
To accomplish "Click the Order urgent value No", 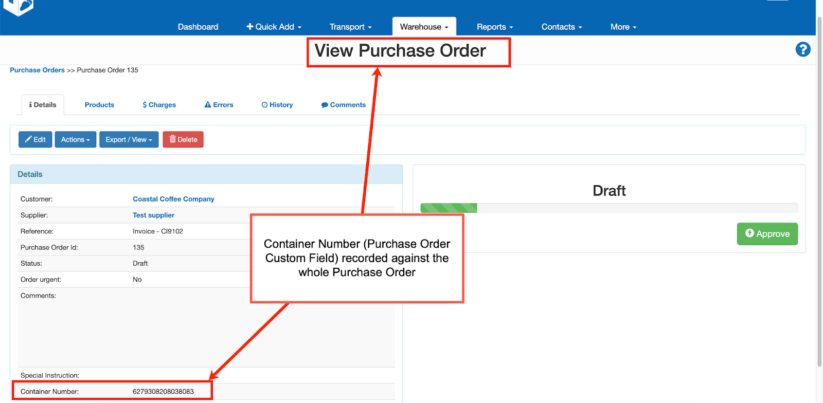I will [137, 280].
